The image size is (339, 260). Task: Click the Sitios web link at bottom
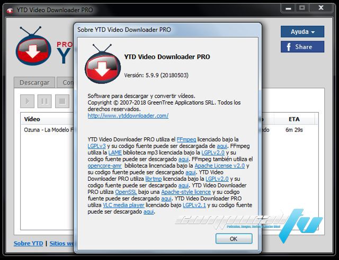click(x=61, y=244)
